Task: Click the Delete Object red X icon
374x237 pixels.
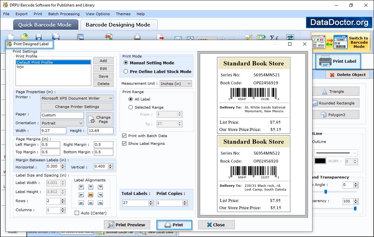Action: click(332, 75)
